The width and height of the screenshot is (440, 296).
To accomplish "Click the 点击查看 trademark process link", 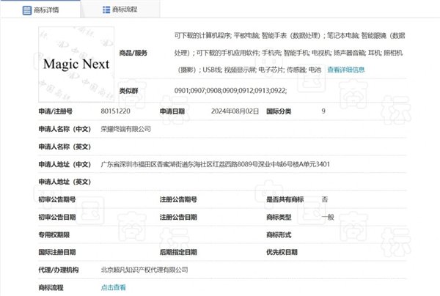I will coord(113,288).
